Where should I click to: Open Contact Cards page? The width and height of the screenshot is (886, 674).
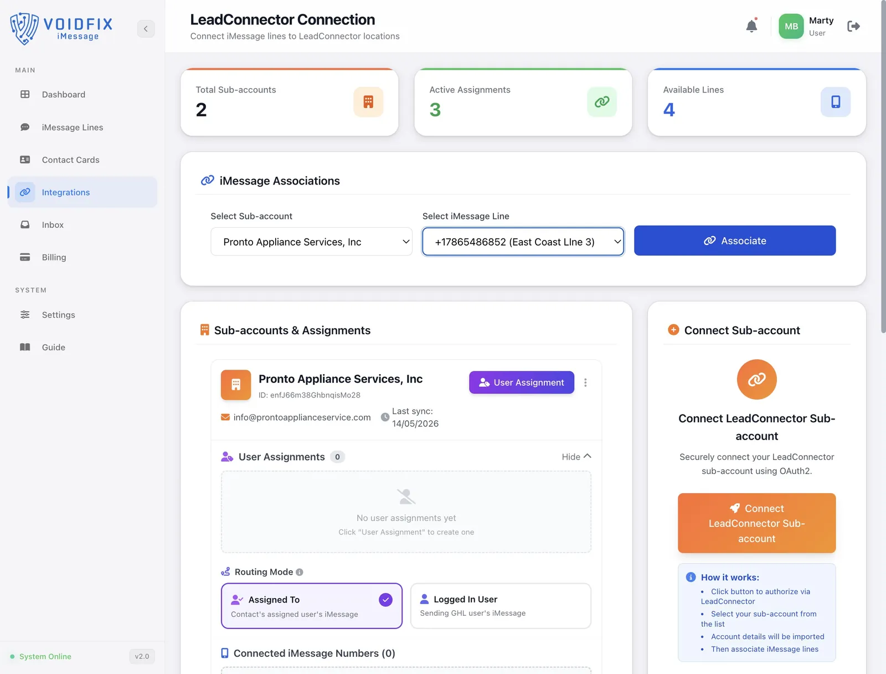tap(83, 160)
